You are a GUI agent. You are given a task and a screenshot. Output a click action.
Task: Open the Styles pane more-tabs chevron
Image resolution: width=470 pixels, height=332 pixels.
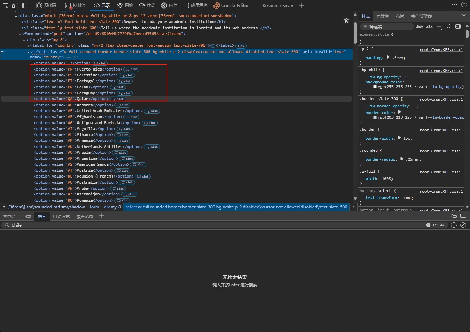point(464,16)
